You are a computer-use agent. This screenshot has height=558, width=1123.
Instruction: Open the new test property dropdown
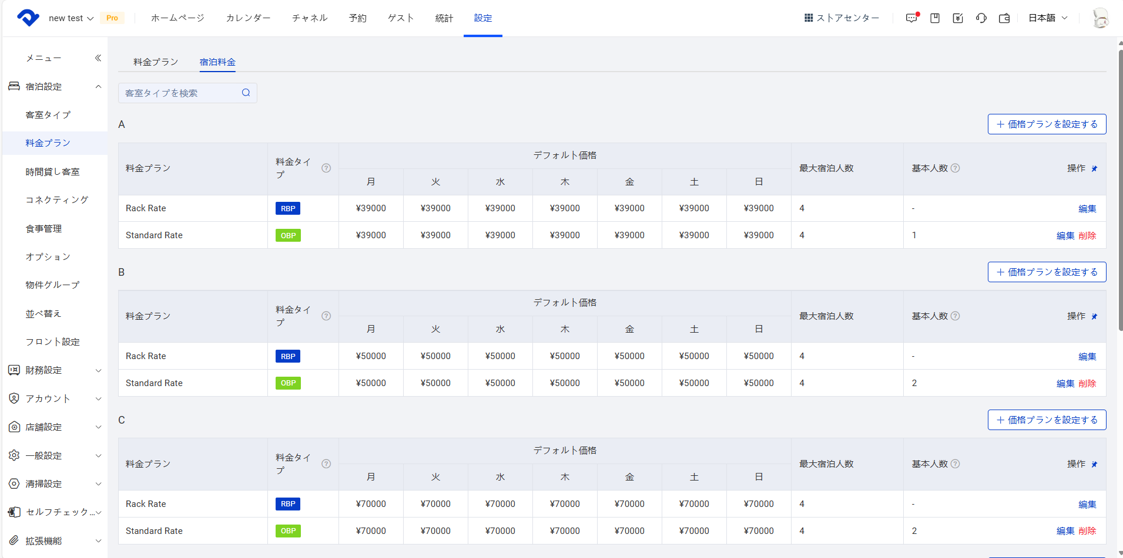(71, 18)
